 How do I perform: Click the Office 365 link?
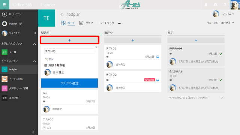pyautogui.click(x=22, y=5)
